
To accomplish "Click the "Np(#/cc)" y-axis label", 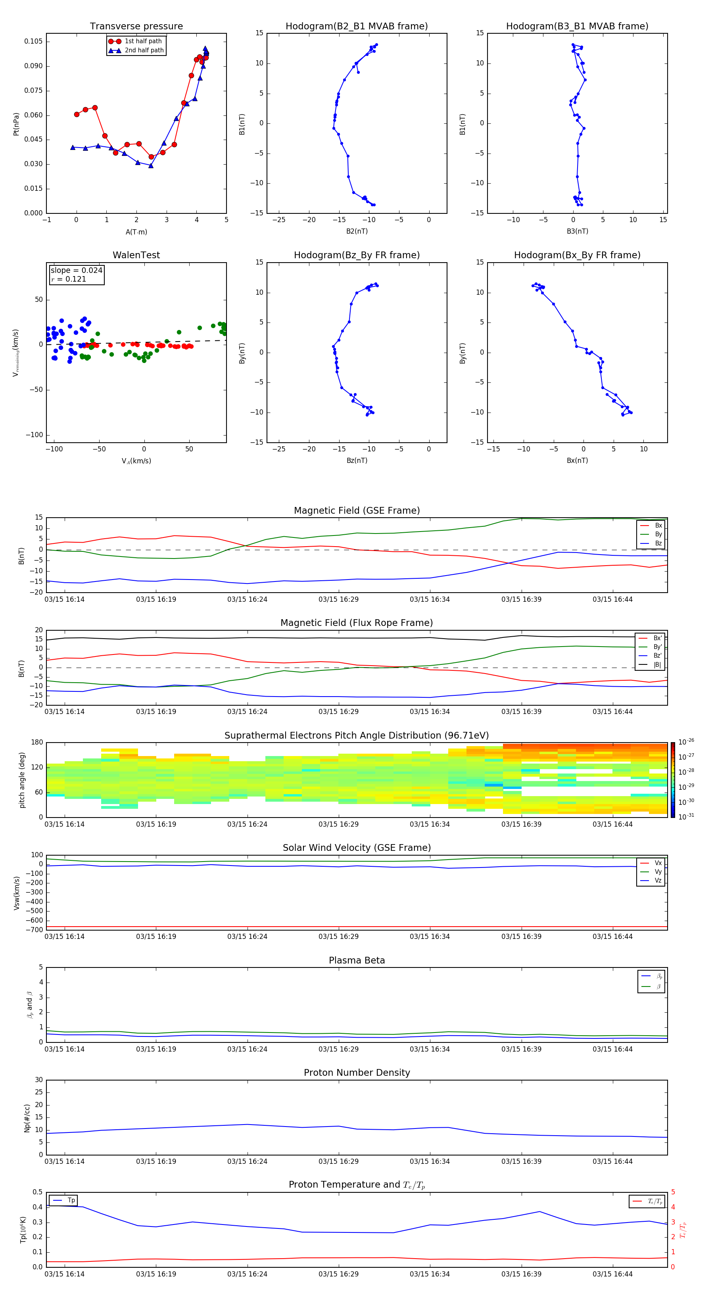I will [27, 1118].
